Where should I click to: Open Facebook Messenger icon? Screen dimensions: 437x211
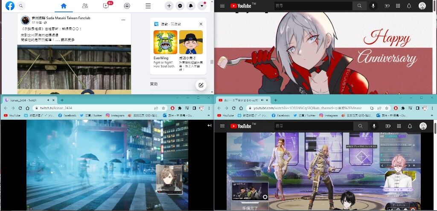[x=180, y=6]
